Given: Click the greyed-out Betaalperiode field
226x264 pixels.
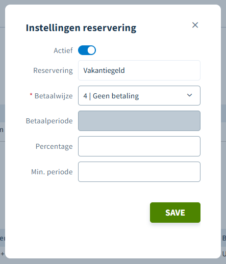Looking at the screenshot, I should tap(139, 121).
